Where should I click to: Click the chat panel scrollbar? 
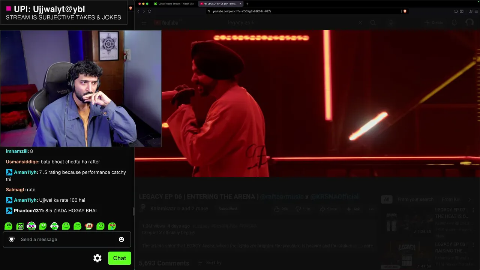click(133, 211)
